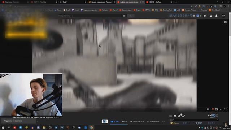Open the YouTube apps grid icon
This screenshot has width=231, height=130.
point(210,16)
